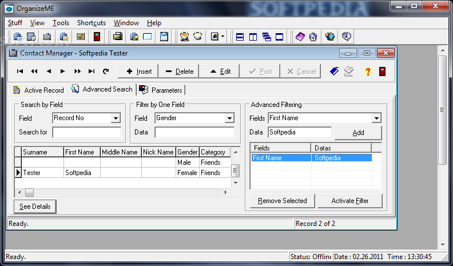Open the View menu
This screenshot has width=453, height=266.
(x=37, y=23)
